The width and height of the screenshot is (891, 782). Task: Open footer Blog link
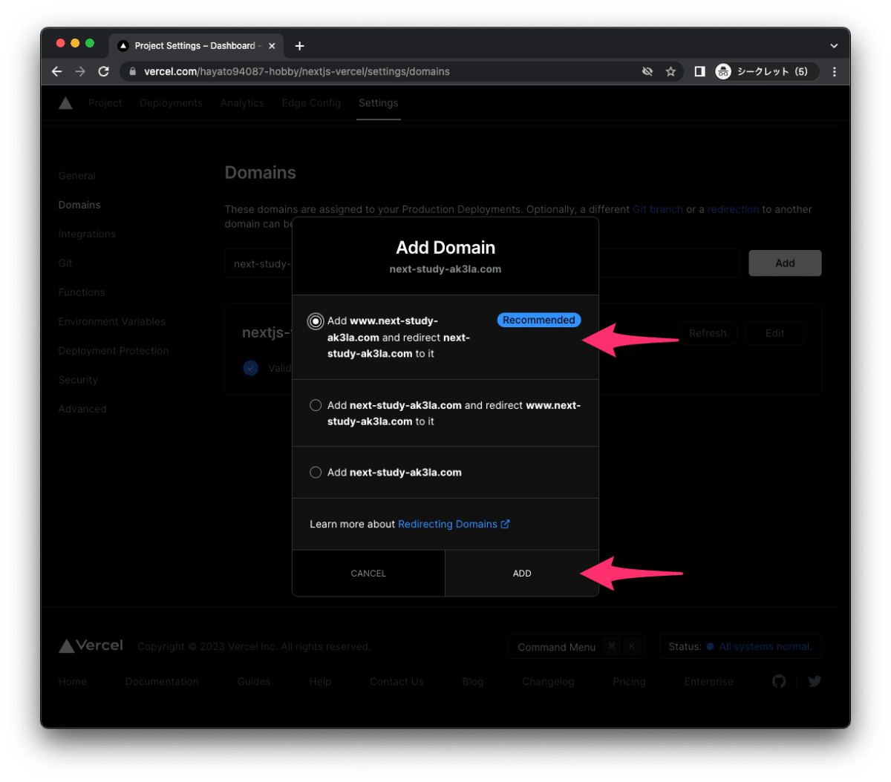(x=473, y=681)
